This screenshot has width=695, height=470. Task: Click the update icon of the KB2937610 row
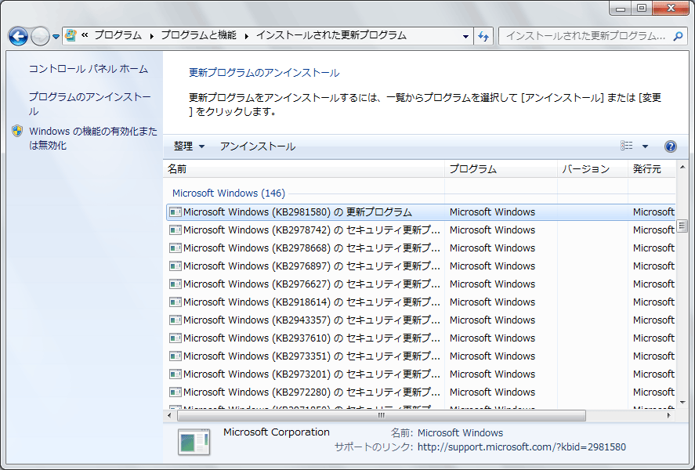pyautogui.click(x=176, y=338)
